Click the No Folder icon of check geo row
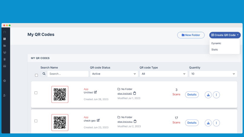This screenshot has height=137, width=244. 119,117
